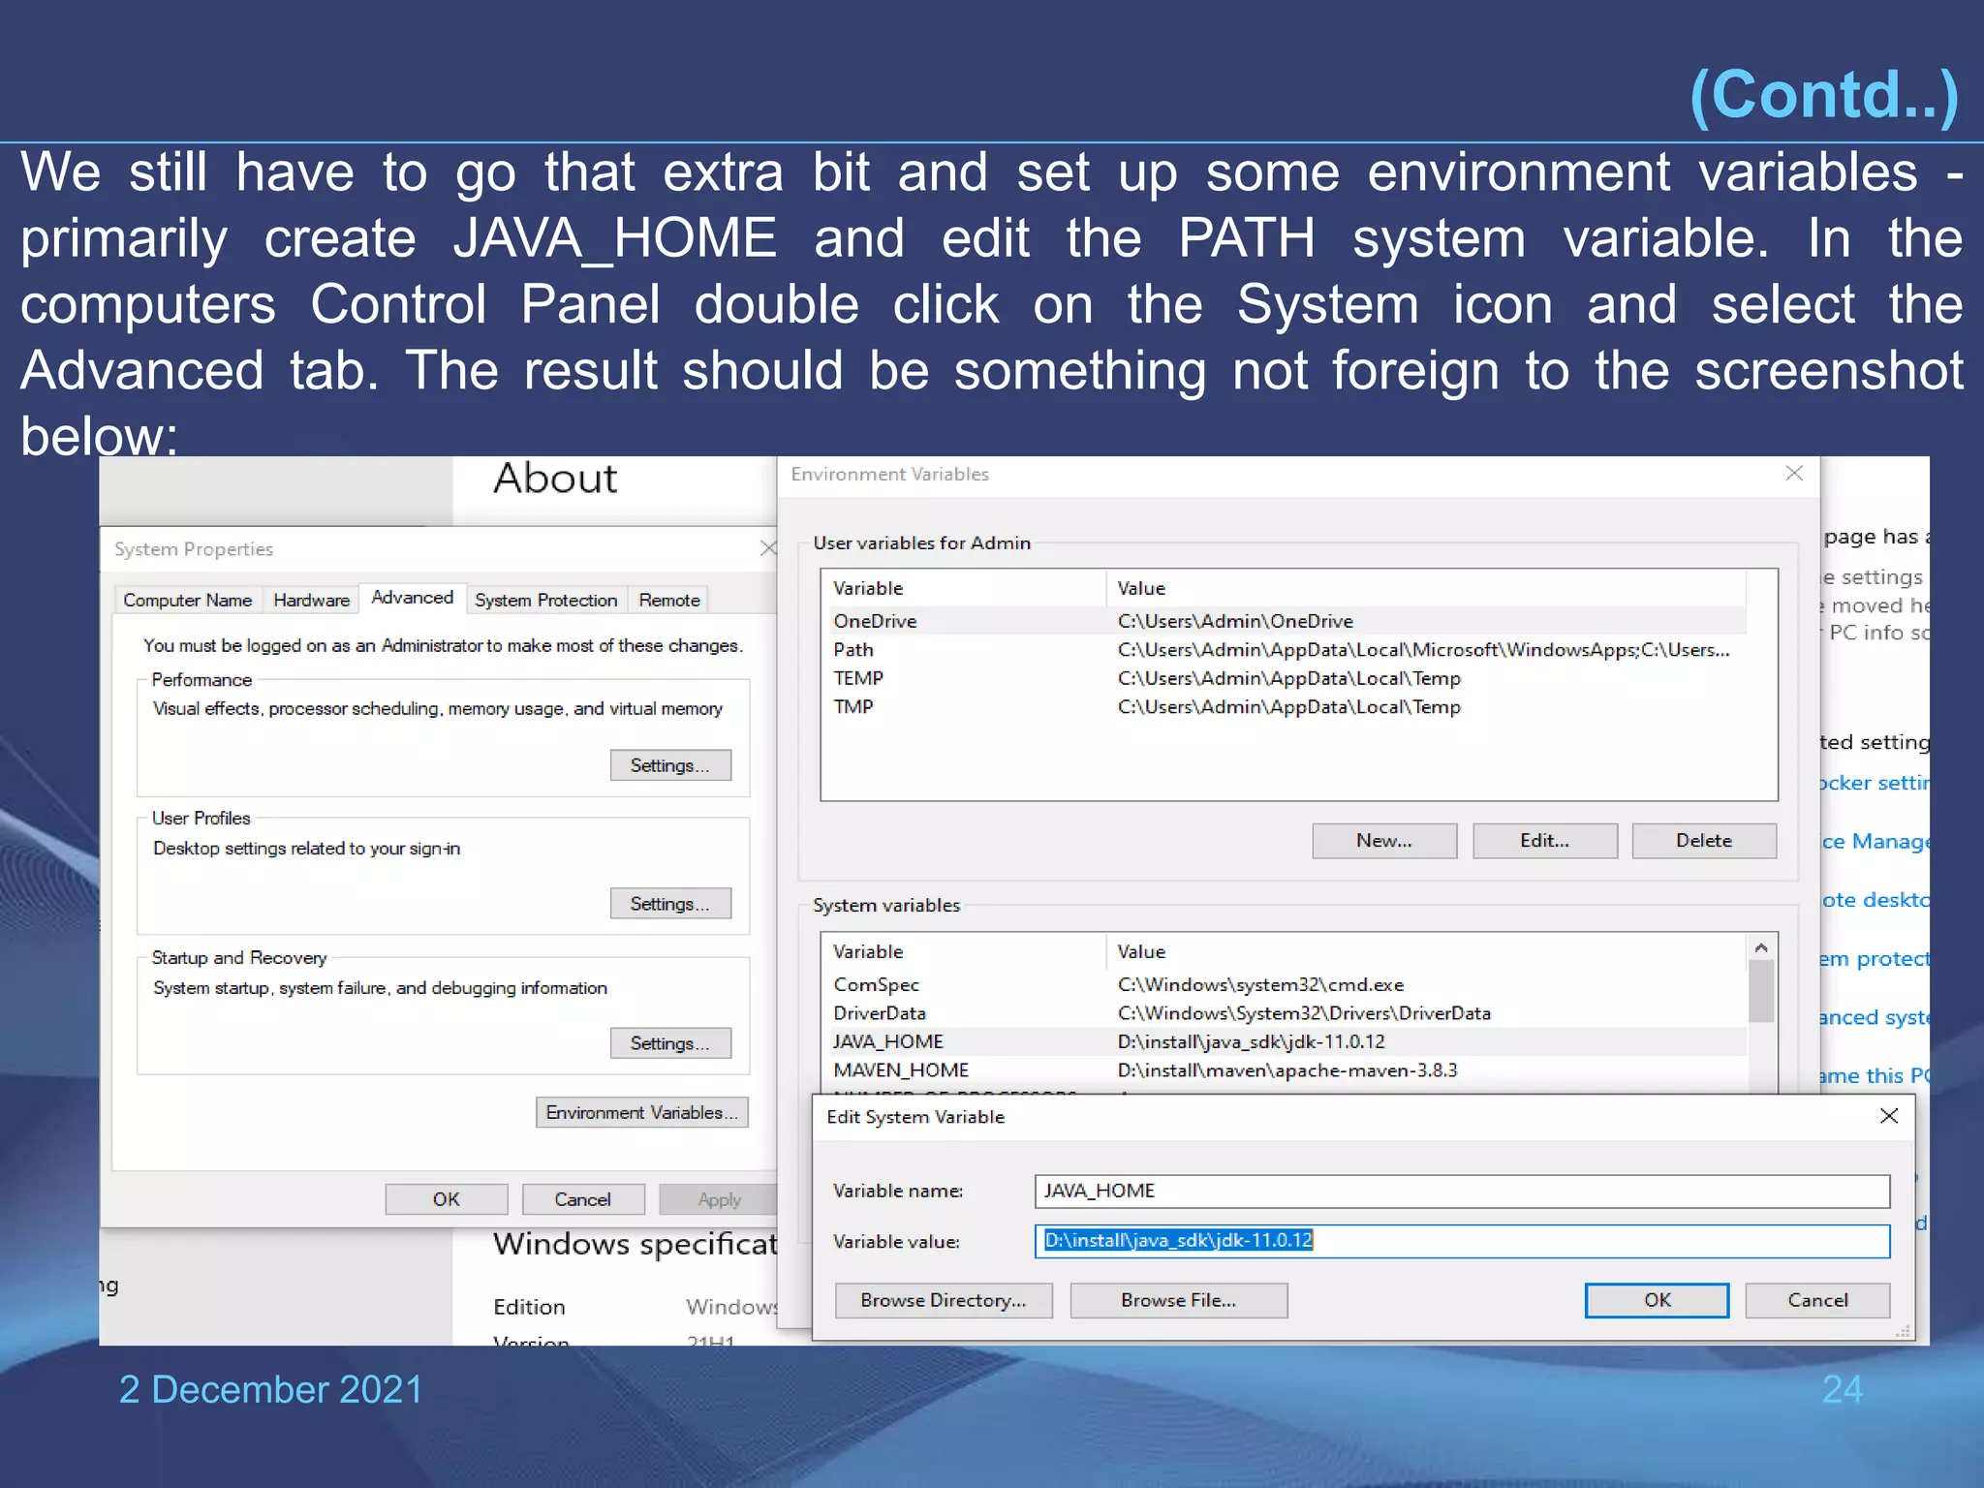1984x1488 pixels.
Task: Click Cancel in System Properties
Action: tap(583, 1199)
